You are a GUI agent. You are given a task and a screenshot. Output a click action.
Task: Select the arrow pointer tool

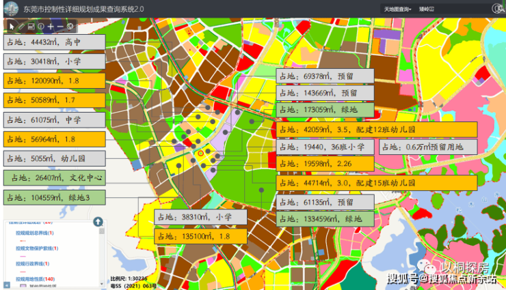pyautogui.click(x=11, y=25)
